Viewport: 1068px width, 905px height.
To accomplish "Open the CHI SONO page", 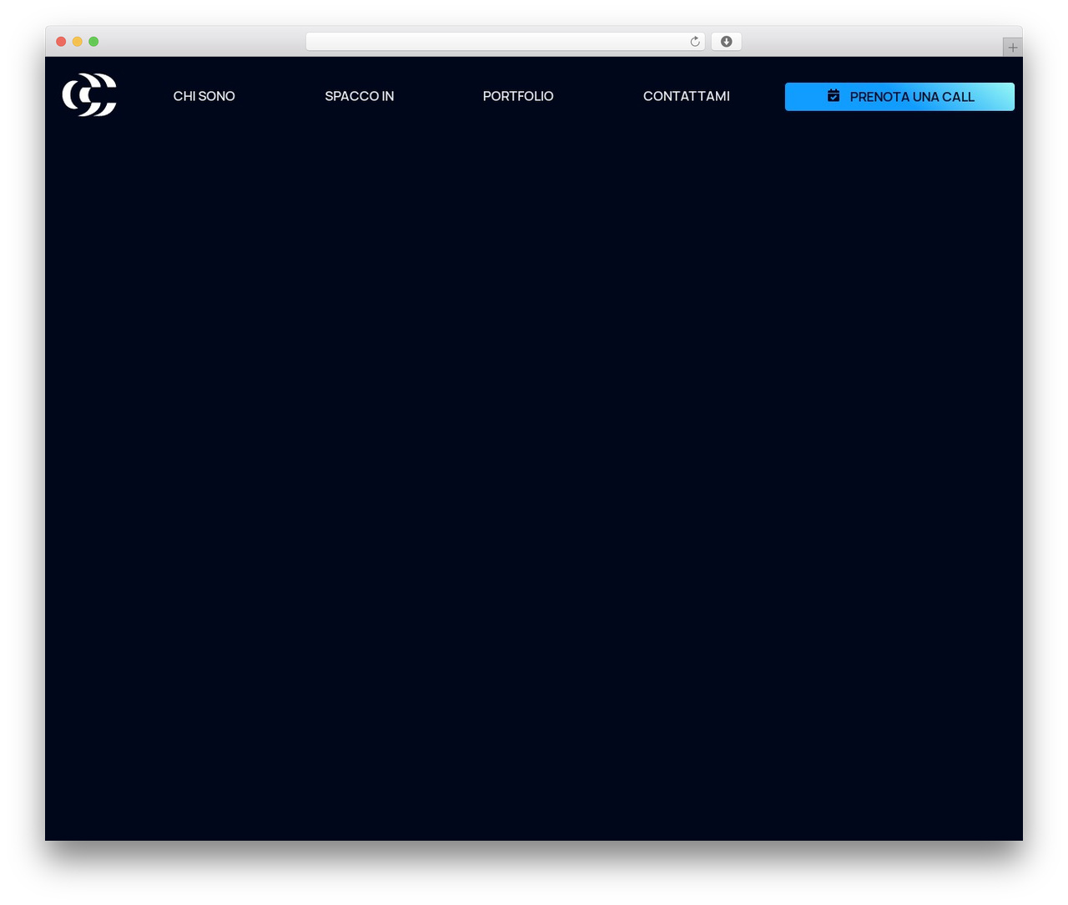I will click(x=204, y=96).
